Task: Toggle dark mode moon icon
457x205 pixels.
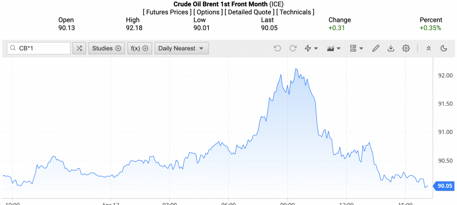Action: click(x=443, y=48)
